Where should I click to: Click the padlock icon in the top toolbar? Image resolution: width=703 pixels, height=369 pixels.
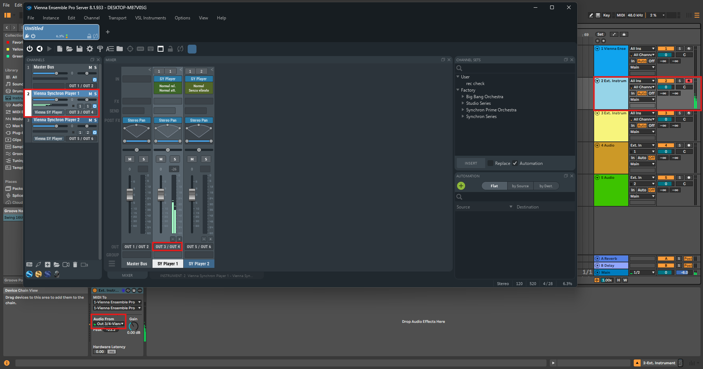[x=170, y=49]
